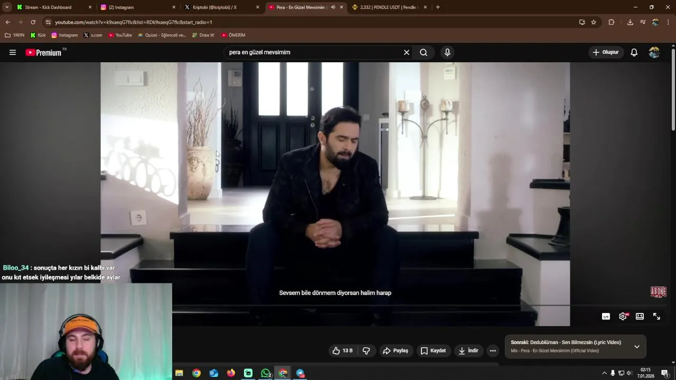Open the YAYIN bookmarks folder

[x=15, y=35]
